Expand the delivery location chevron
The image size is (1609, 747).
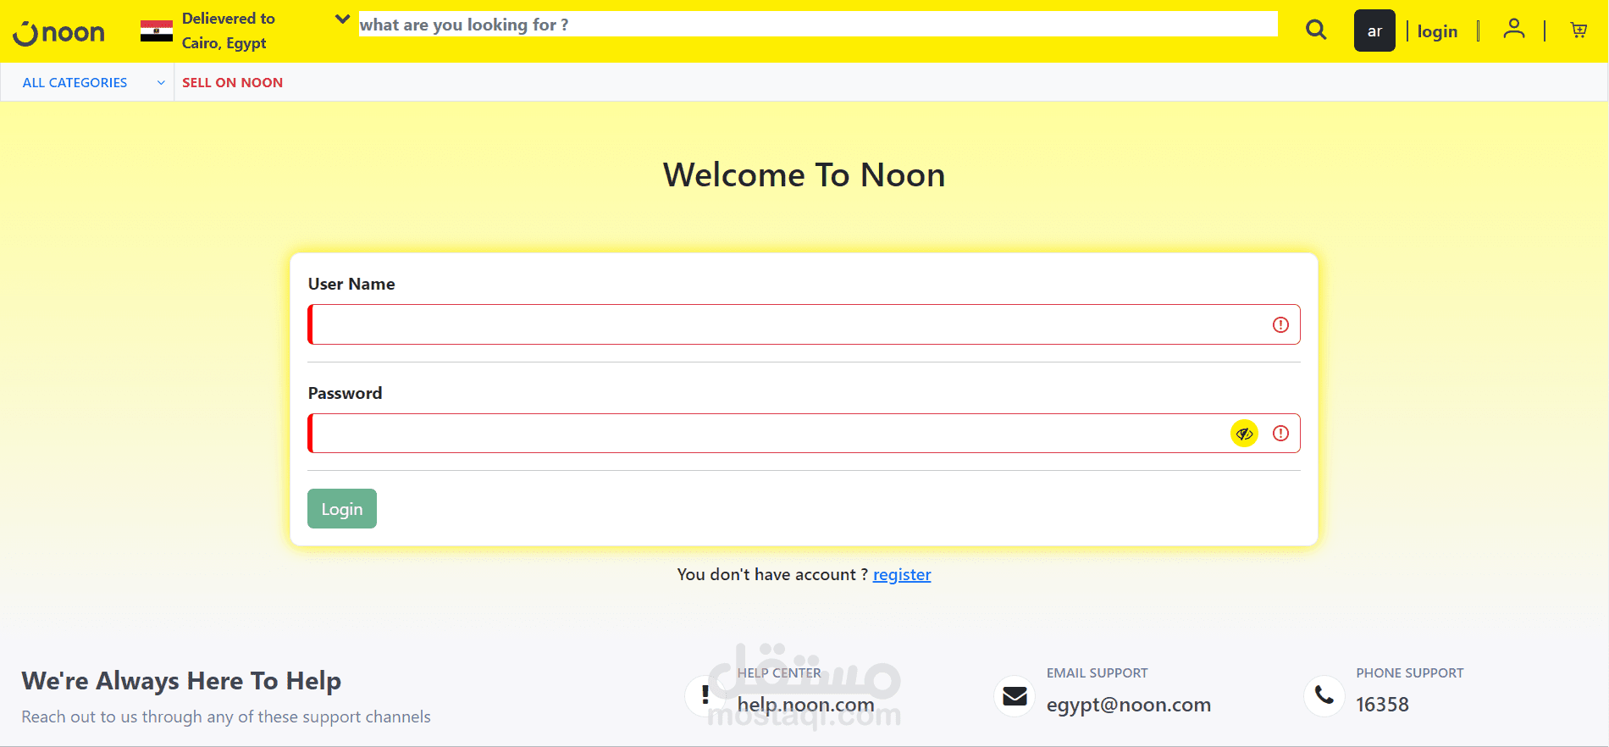pos(342,19)
